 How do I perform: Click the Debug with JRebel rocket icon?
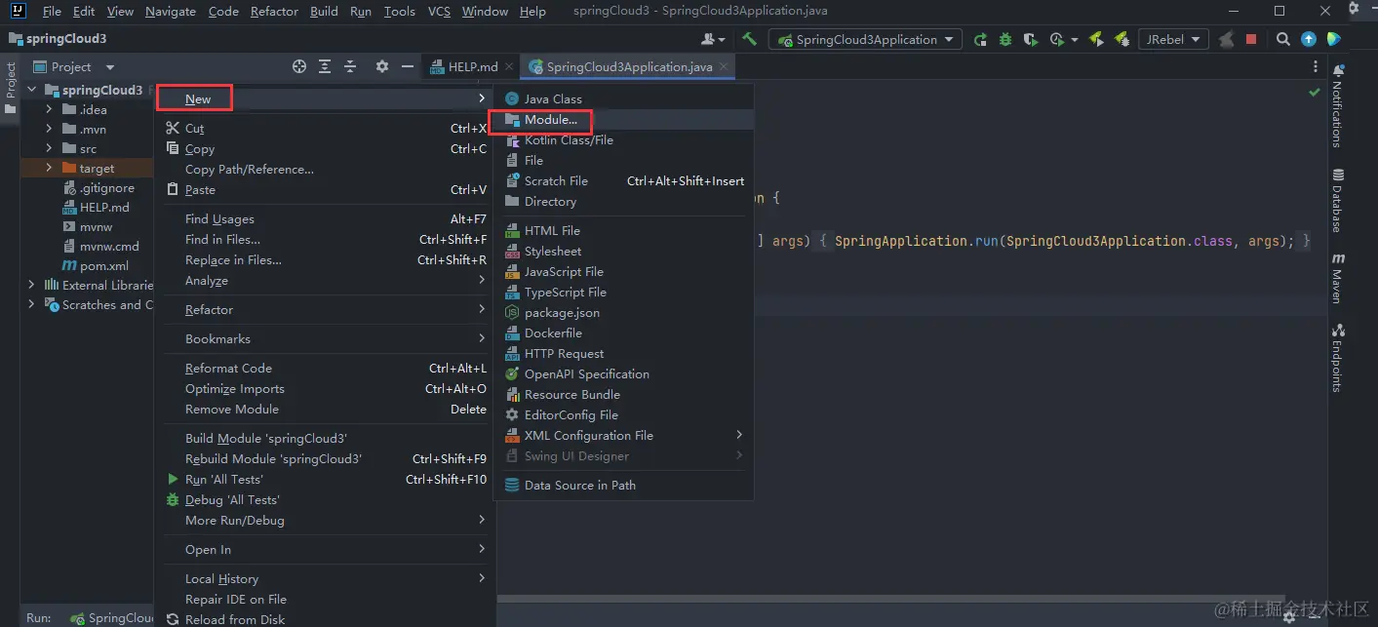pos(1122,39)
